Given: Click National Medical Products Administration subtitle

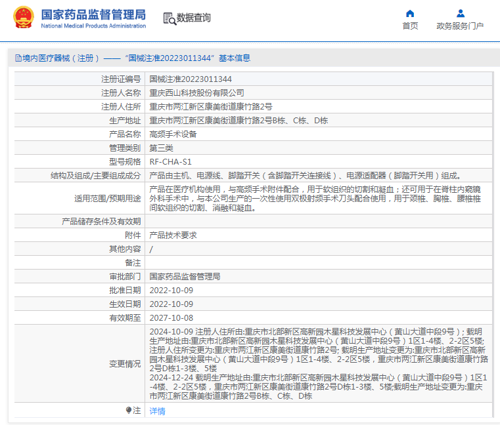Looking at the screenshot, I should pos(93,26).
